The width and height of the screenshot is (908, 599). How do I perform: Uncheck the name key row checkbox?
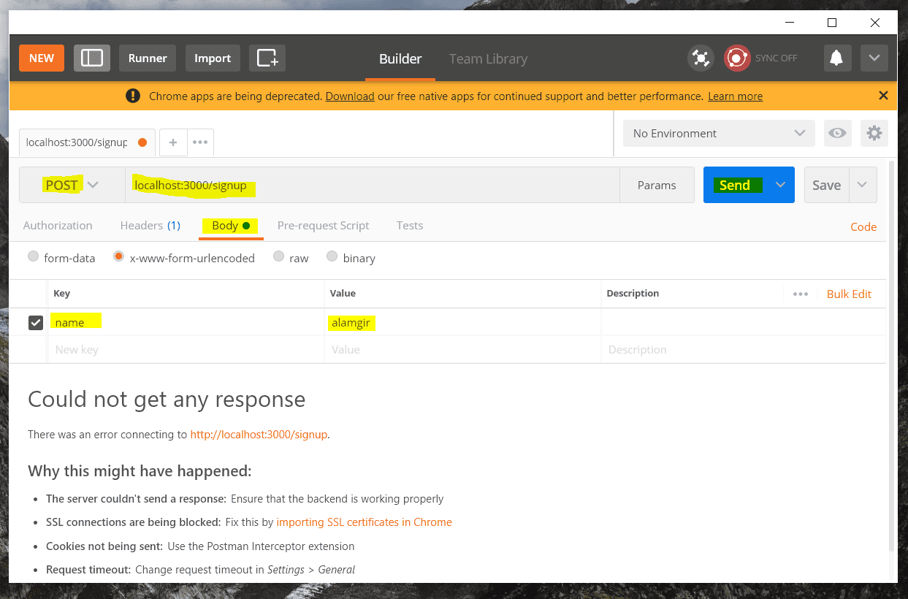point(35,322)
